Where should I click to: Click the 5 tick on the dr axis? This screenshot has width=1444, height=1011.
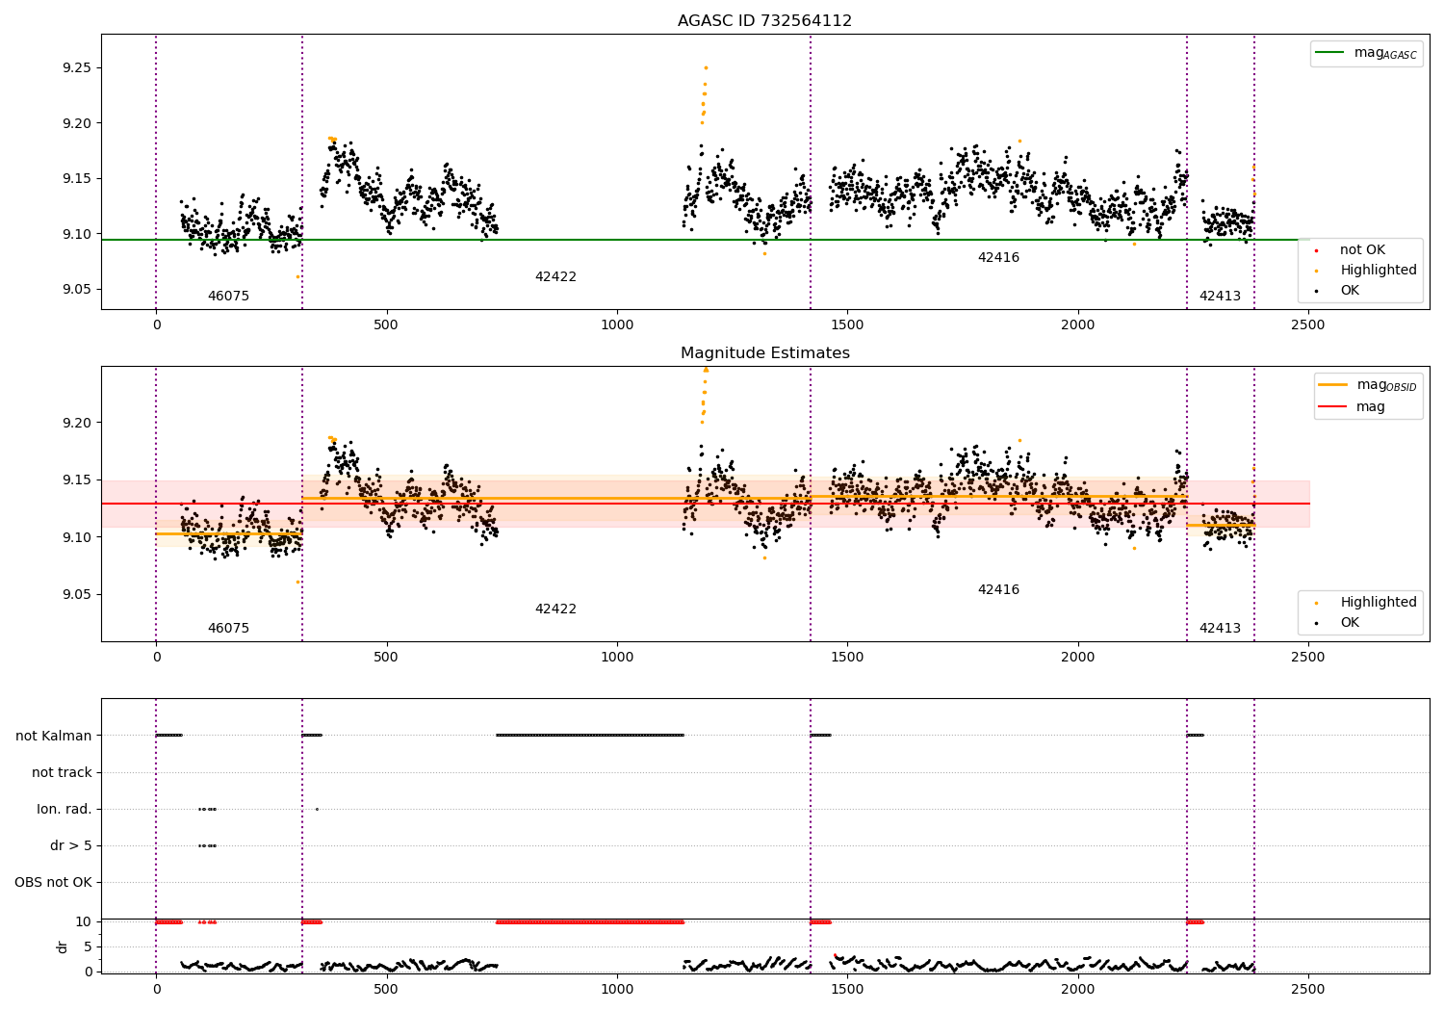[x=89, y=947]
